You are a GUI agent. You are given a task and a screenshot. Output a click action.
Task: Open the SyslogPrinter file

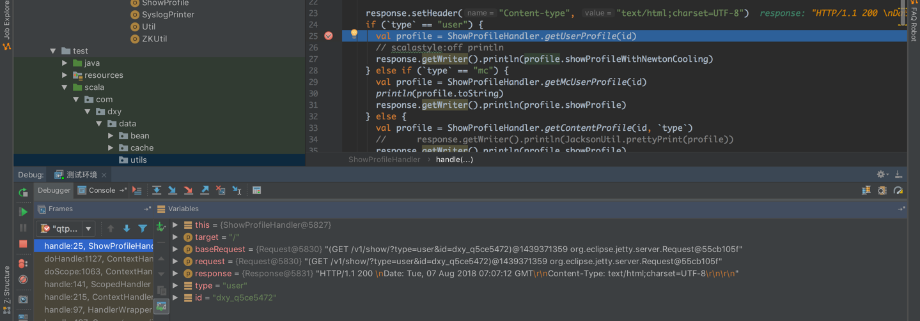pos(162,15)
